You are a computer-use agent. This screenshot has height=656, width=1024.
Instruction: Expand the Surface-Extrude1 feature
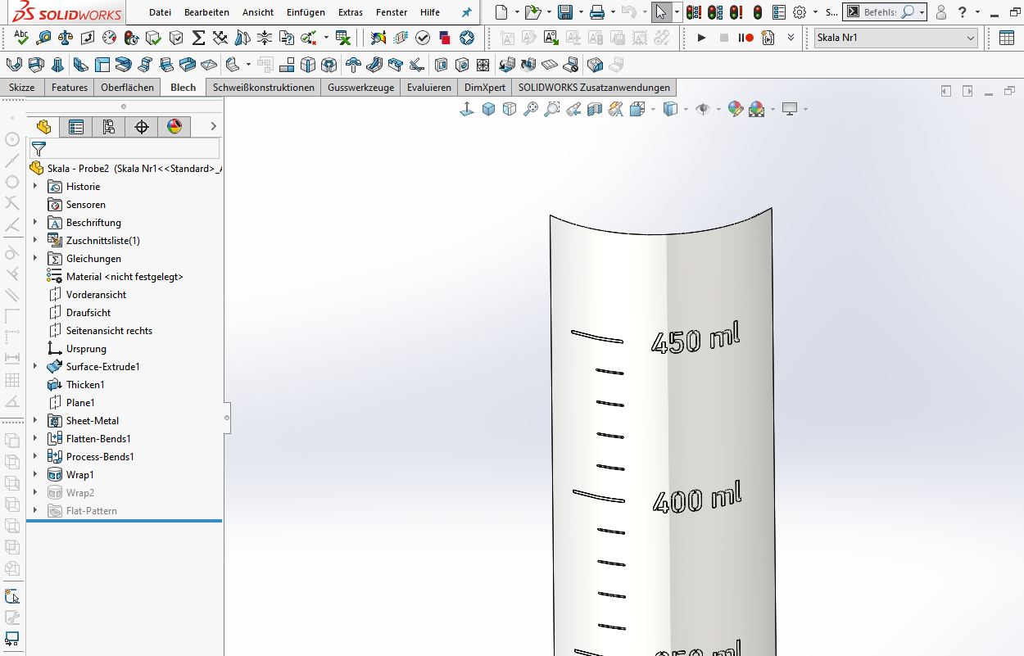[x=35, y=367]
